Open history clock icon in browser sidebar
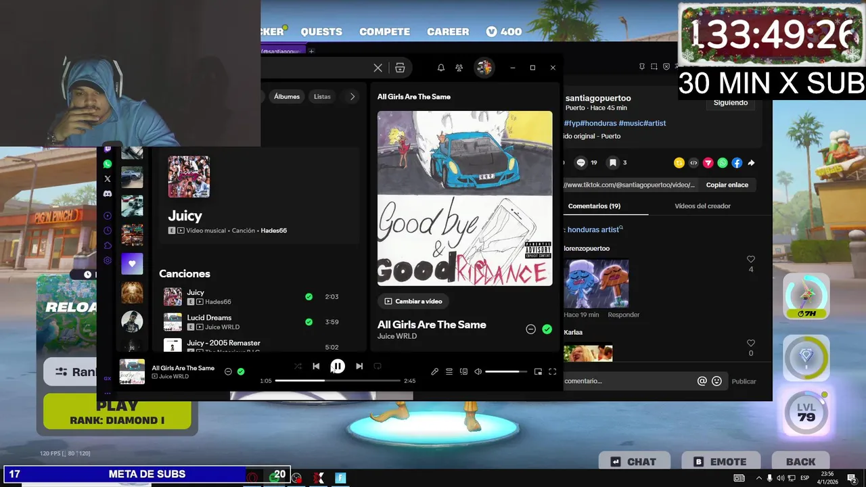This screenshot has height=487, width=866. coord(108,231)
